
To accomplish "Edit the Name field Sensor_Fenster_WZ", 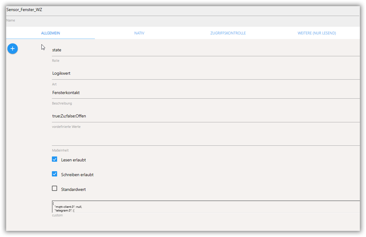I will click(183, 10).
